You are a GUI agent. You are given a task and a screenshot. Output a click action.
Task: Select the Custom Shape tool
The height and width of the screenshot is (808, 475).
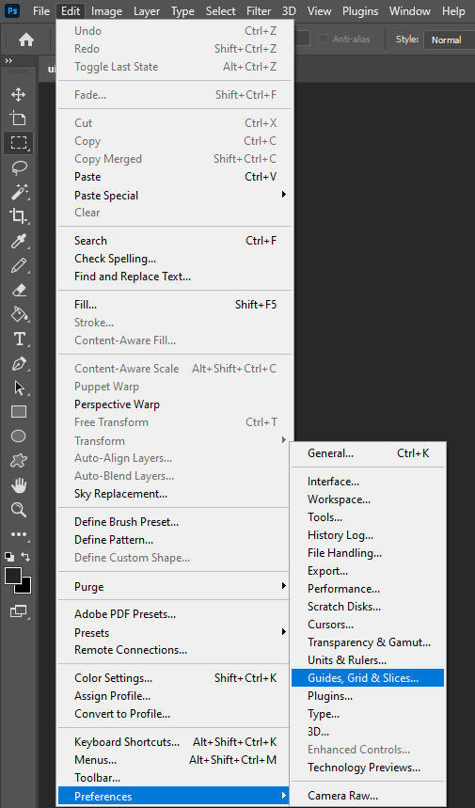click(19, 461)
